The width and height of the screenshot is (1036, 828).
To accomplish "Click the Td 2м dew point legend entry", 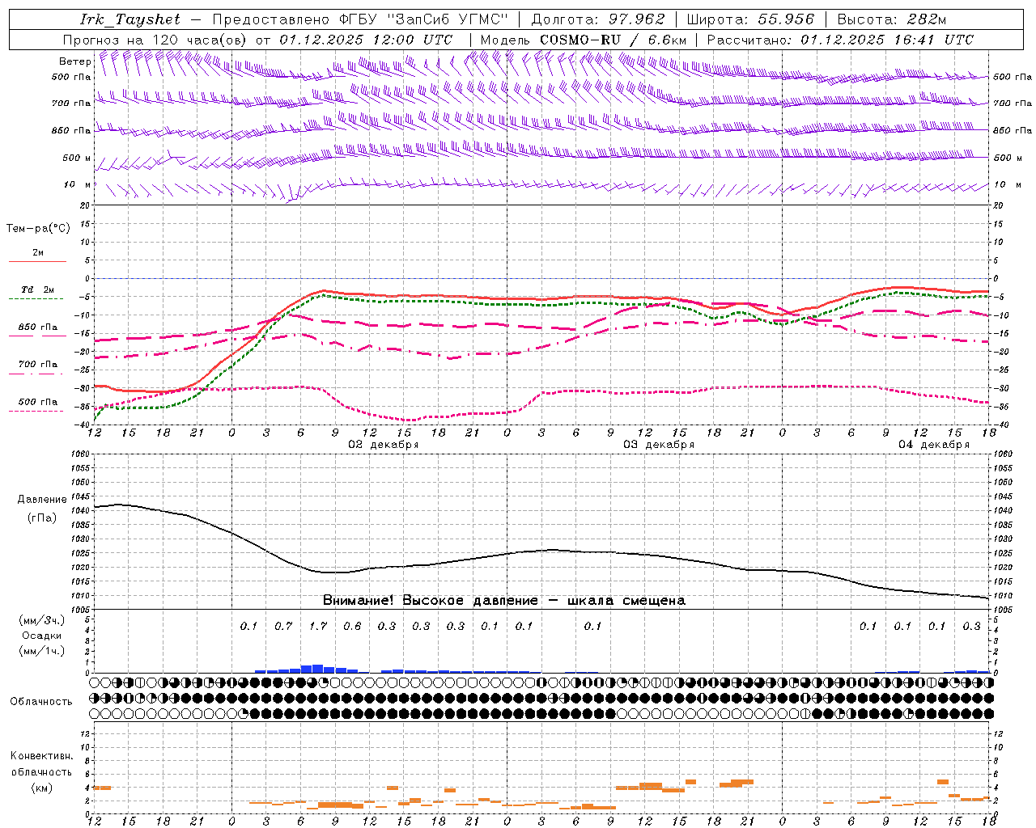I will pyautogui.click(x=38, y=289).
